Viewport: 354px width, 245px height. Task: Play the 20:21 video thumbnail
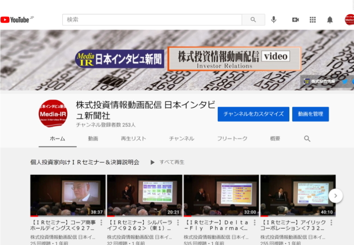pos(144,196)
